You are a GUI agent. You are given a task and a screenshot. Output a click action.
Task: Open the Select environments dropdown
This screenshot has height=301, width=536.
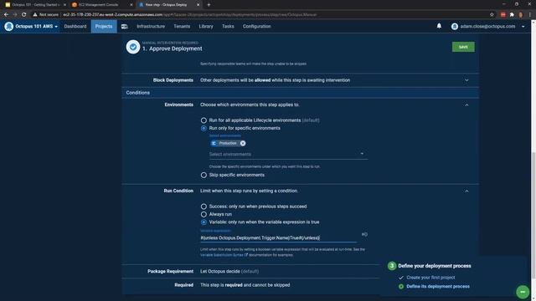pos(288,154)
